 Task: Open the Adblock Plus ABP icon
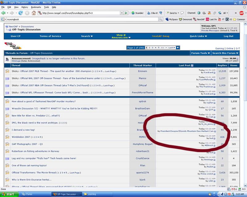point(241,13)
